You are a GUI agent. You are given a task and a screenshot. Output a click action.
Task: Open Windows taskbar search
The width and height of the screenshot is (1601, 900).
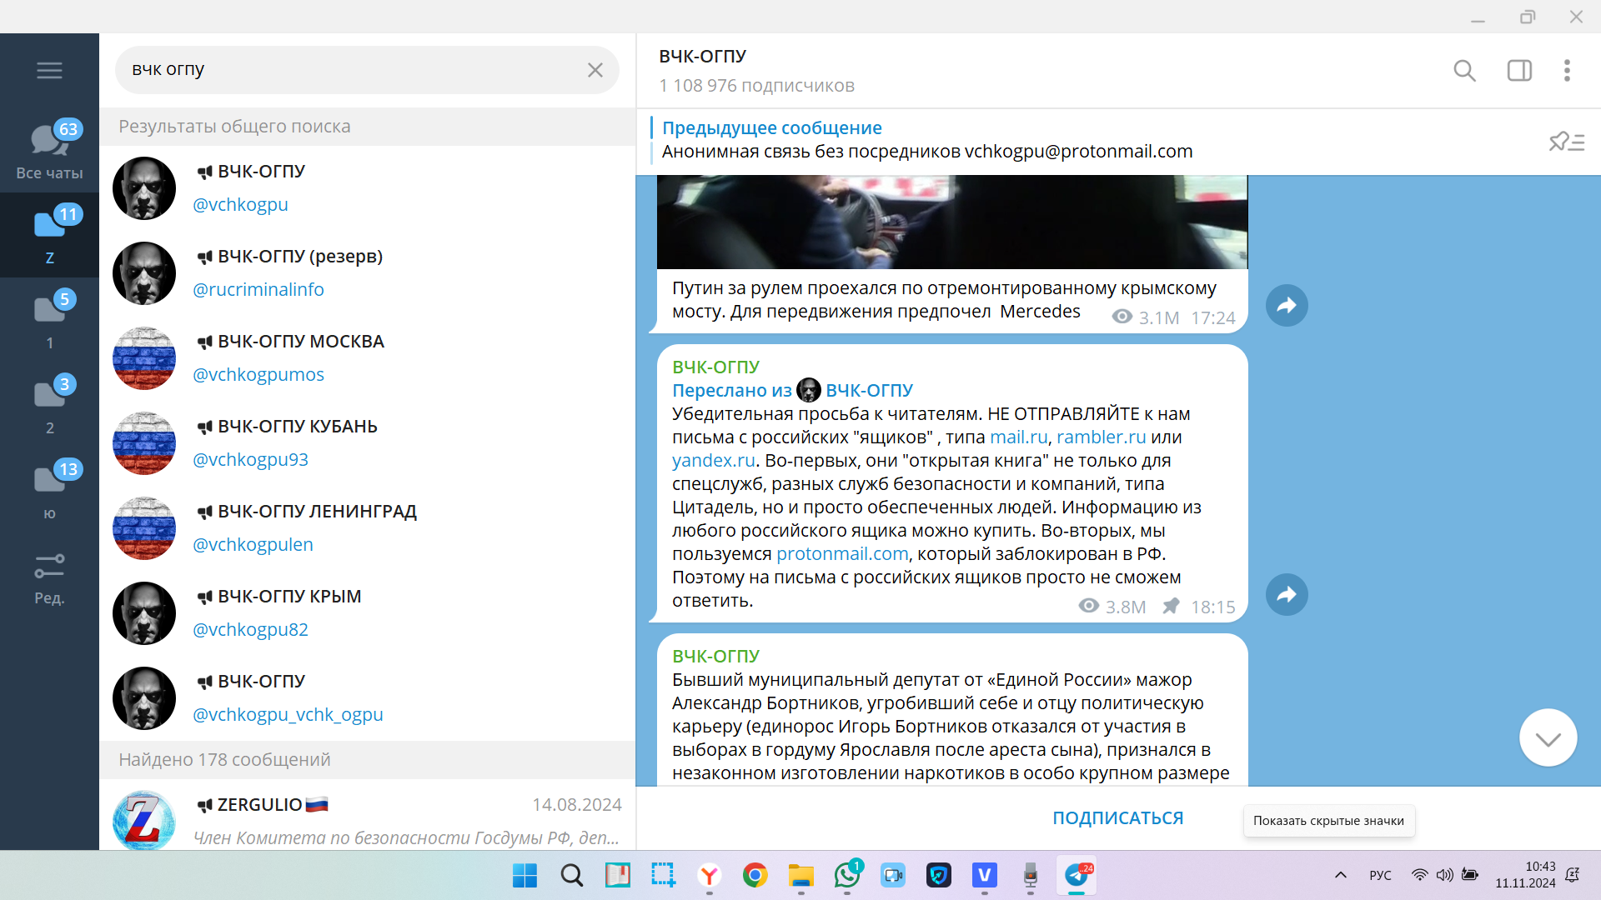pos(571,875)
